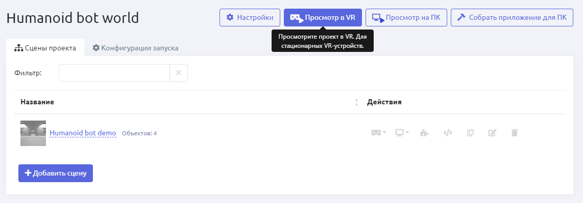Image resolution: width=583 pixels, height=203 pixels.
Task: Expand the scene's desktop monitor view dropdown
Action: coord(402,133)
